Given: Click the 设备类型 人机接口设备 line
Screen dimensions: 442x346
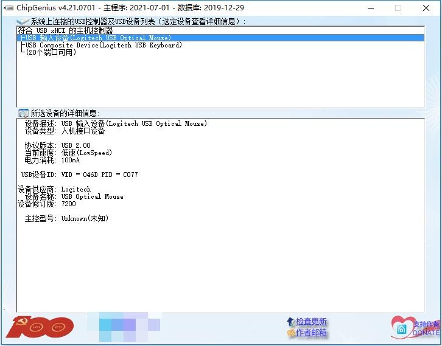Looking at the screenshot, I should pos(65,131).
